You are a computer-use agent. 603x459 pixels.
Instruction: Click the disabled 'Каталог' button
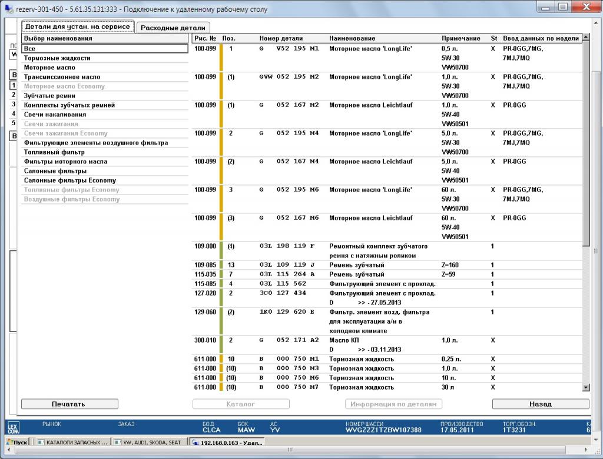point(241,404)
